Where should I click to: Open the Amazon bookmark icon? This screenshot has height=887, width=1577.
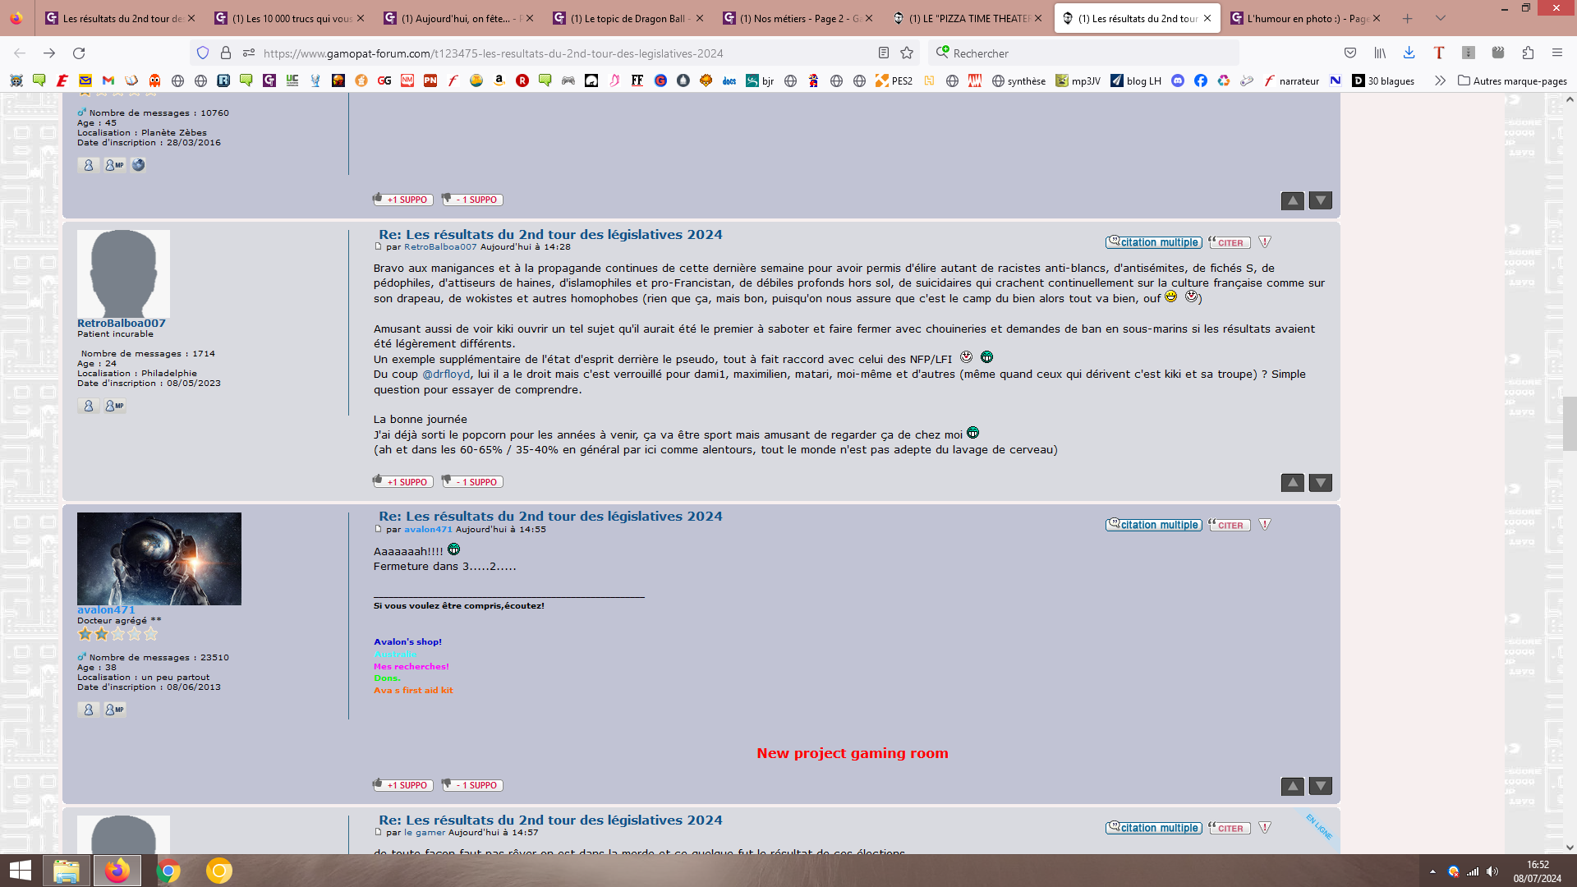click(499, 80)
